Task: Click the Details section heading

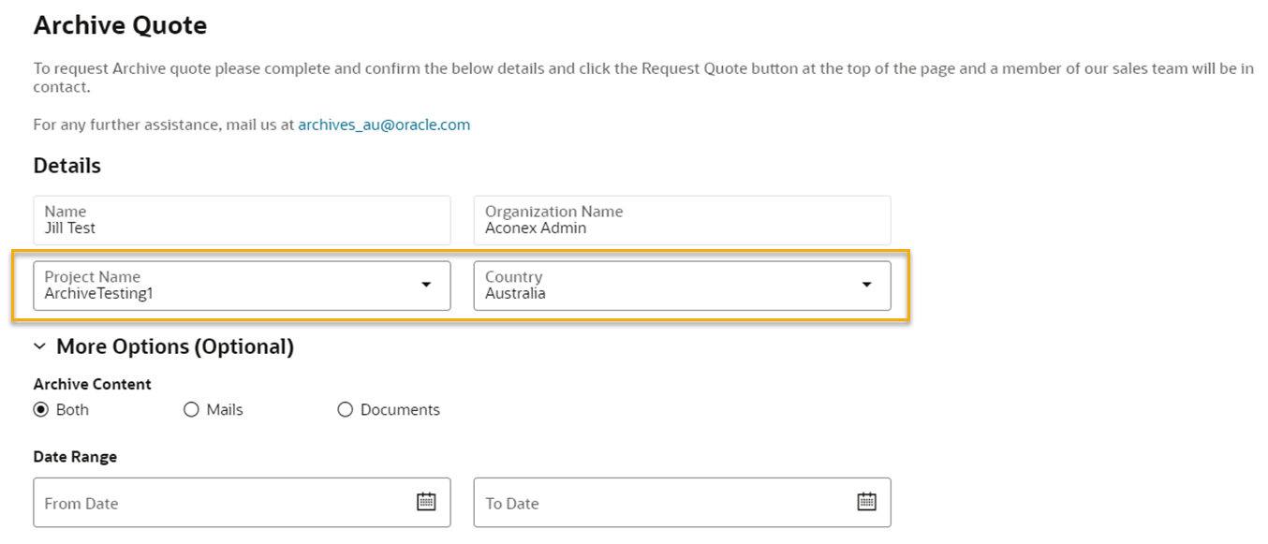Action: coord(67,166)
